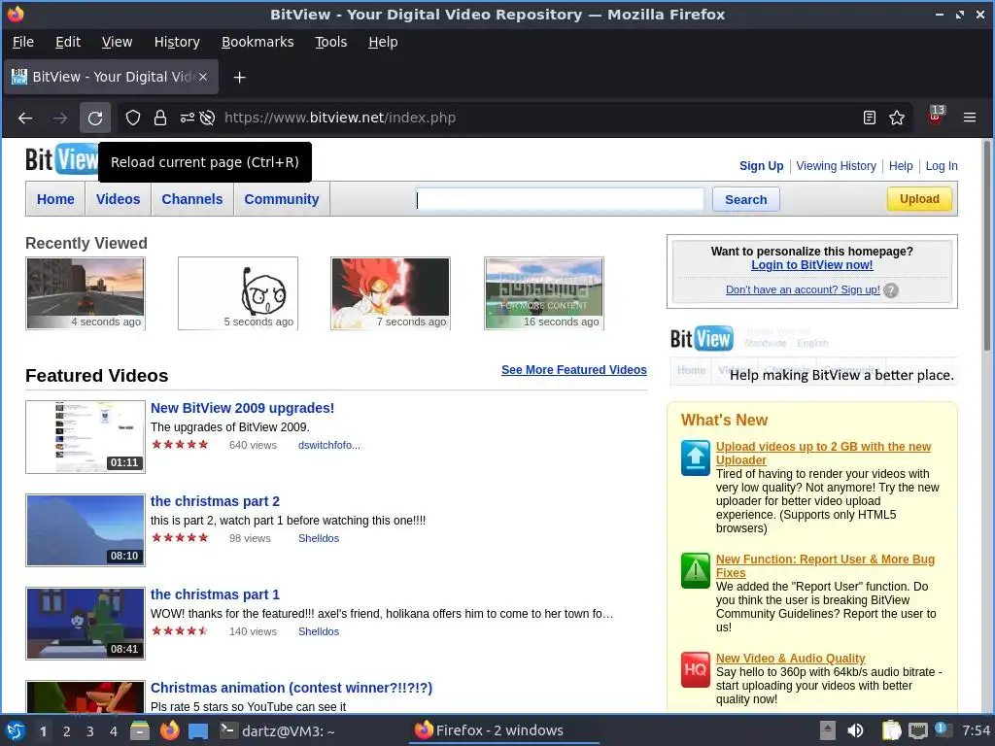Switch to the dartz@VM3 terminal in taskbar
This screenshot has height=746, width=995.
click(277, 730)
